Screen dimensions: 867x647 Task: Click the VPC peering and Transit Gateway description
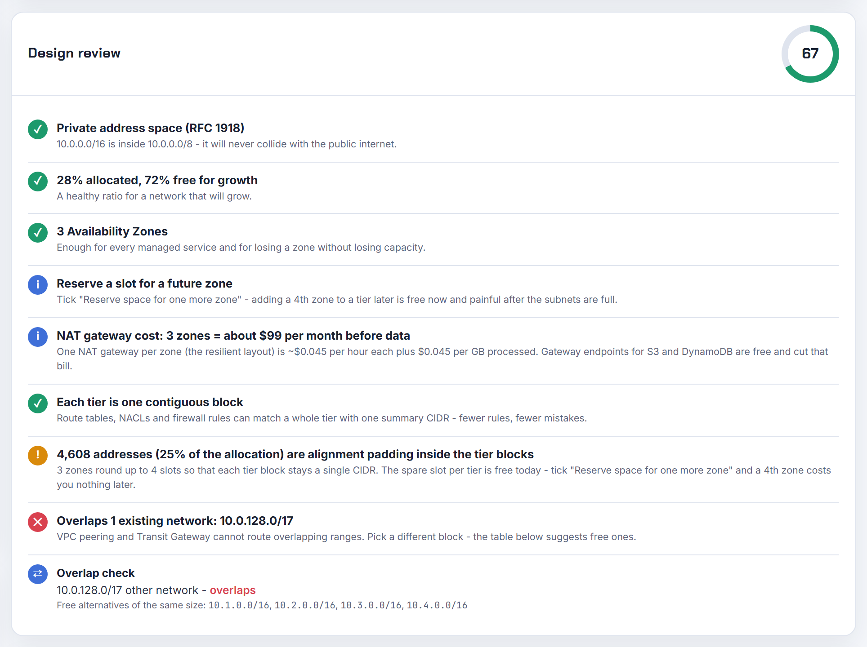pyautogui.click(x=346, y=537)
